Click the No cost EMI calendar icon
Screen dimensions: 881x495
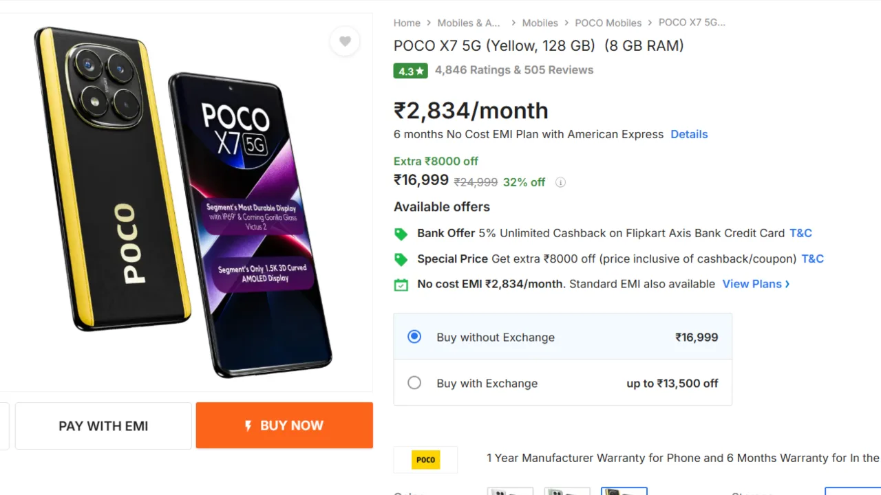[401, 285]
